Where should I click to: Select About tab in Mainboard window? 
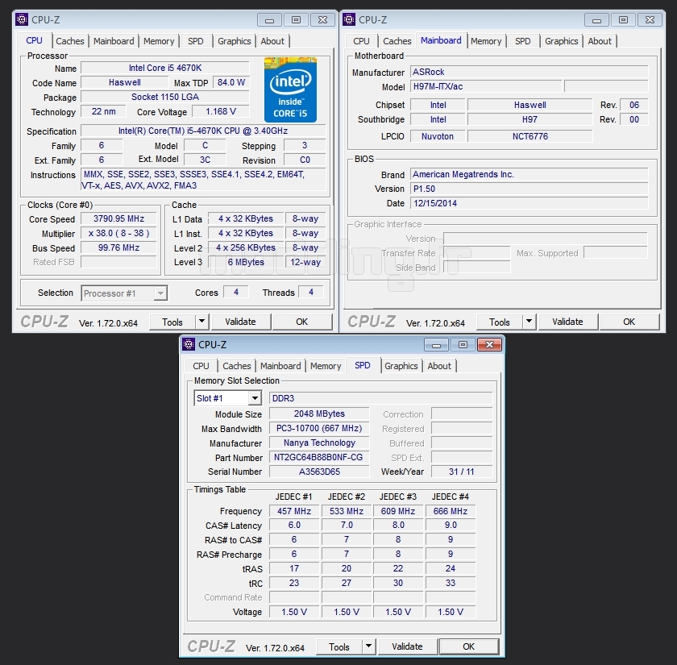[x=600, y=41]
